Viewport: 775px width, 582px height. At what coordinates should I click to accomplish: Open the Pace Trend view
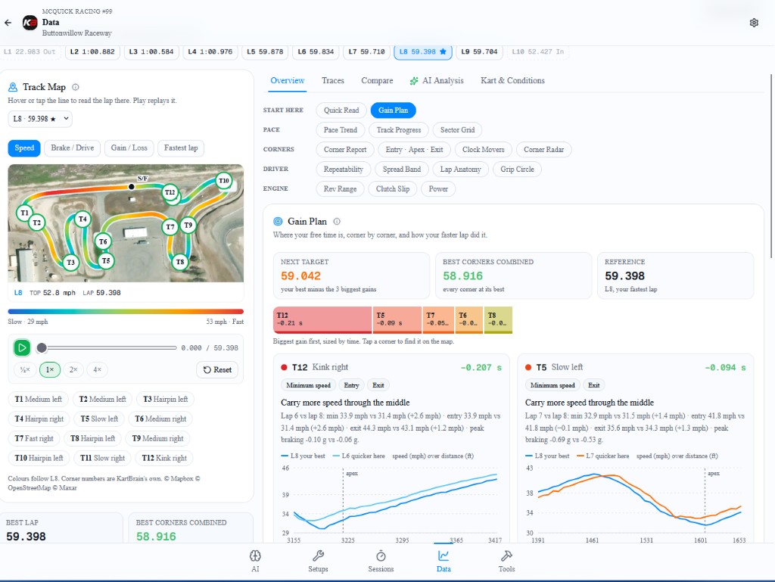tap(340, 130)
